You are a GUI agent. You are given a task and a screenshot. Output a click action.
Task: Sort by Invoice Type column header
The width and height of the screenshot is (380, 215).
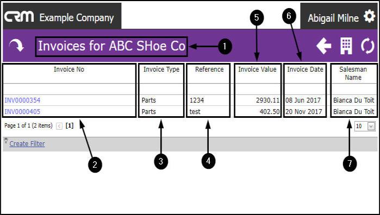161,69
